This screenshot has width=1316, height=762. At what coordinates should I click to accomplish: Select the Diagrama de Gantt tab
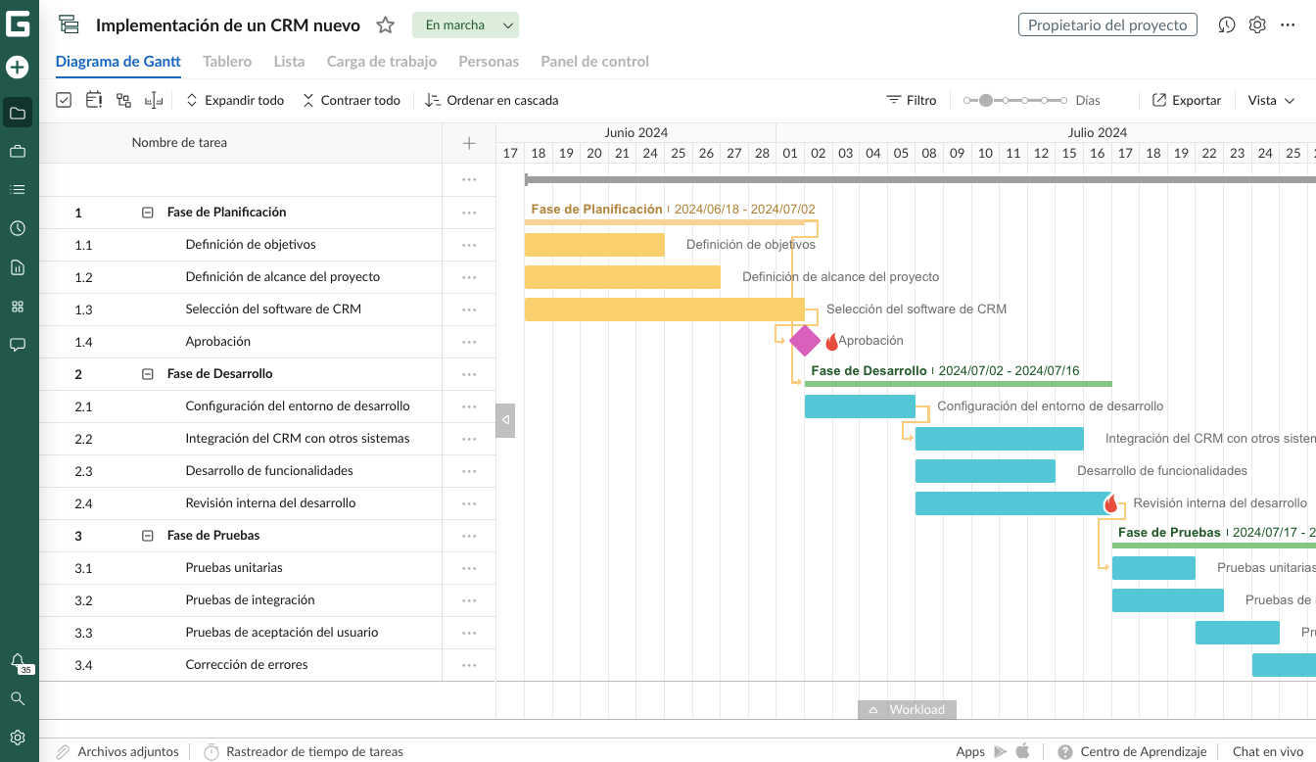[x=118, y=61]
